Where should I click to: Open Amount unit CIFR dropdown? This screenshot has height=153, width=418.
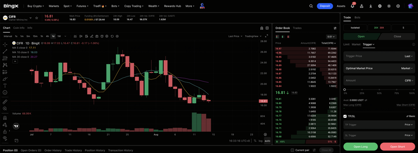coord(409,80)
